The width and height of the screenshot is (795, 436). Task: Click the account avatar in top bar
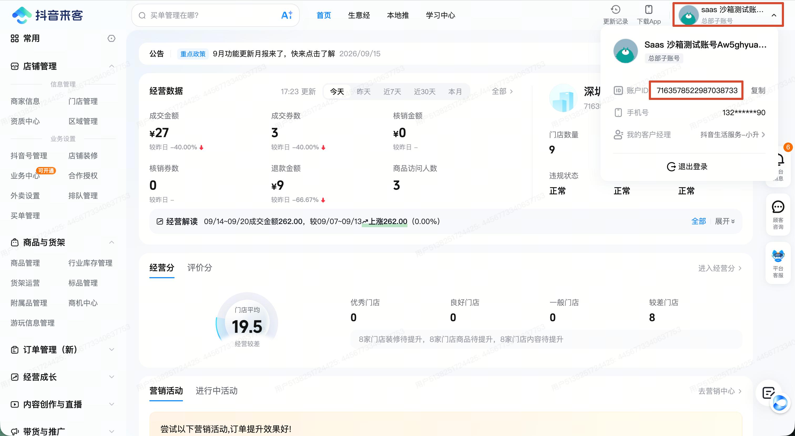[689, 15]
